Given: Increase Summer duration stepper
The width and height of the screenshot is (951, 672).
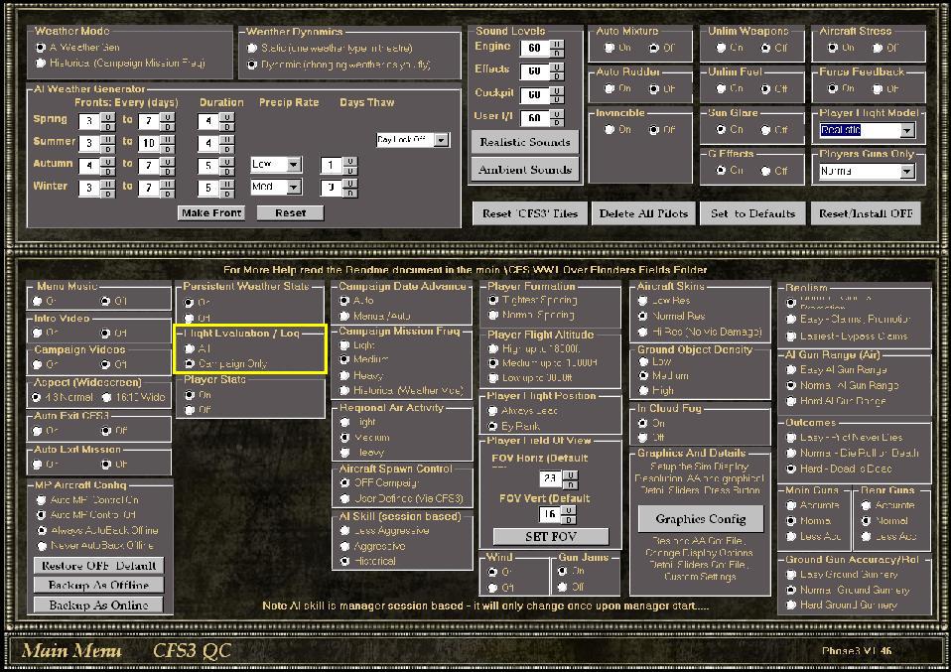Looking at the screenshot, I should tap(226, 139).
